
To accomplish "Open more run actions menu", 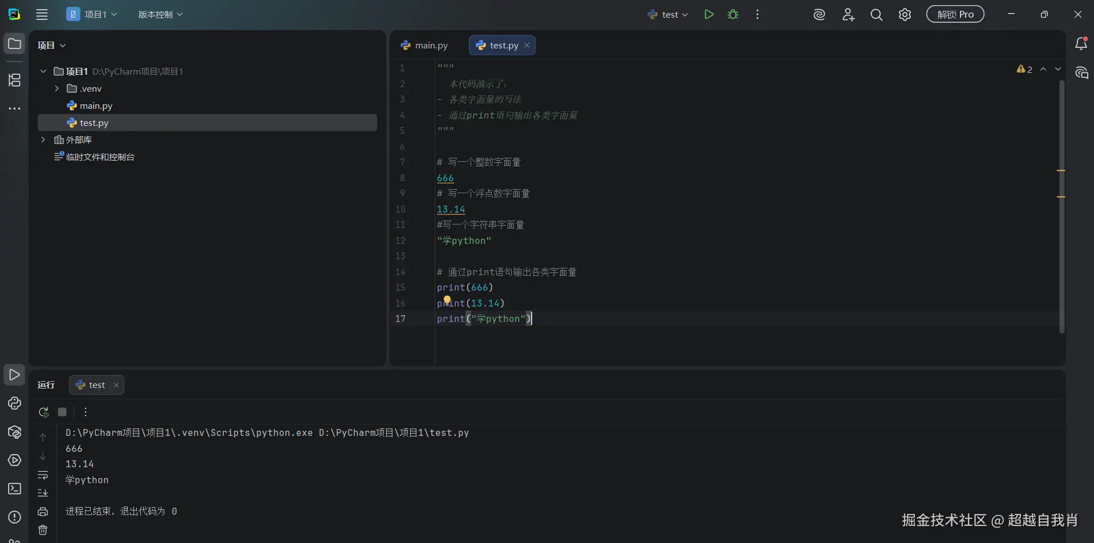I will (x=757, y=15).
